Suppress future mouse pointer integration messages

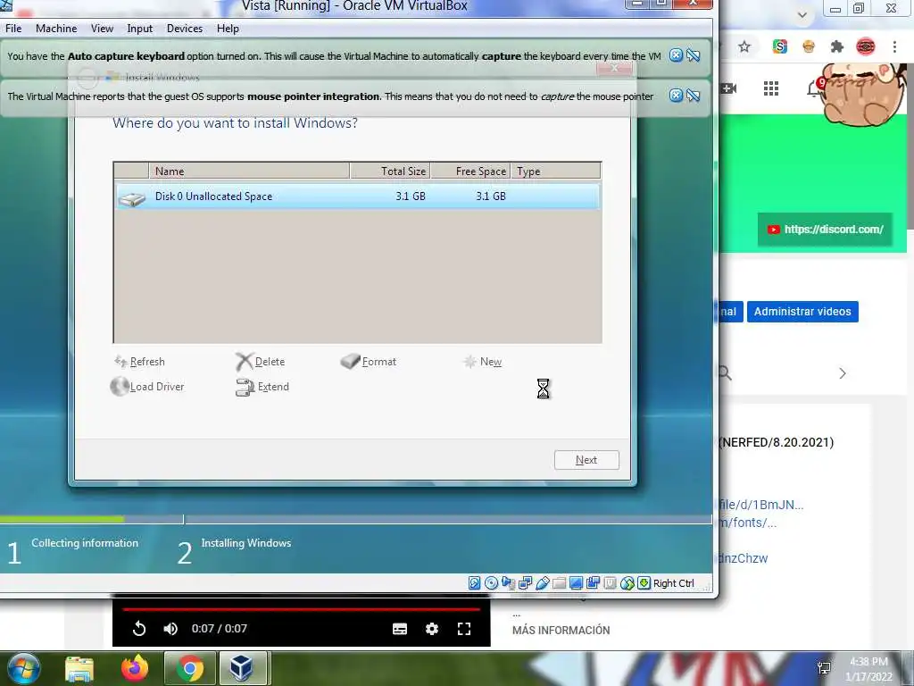[x=693, y=95]
